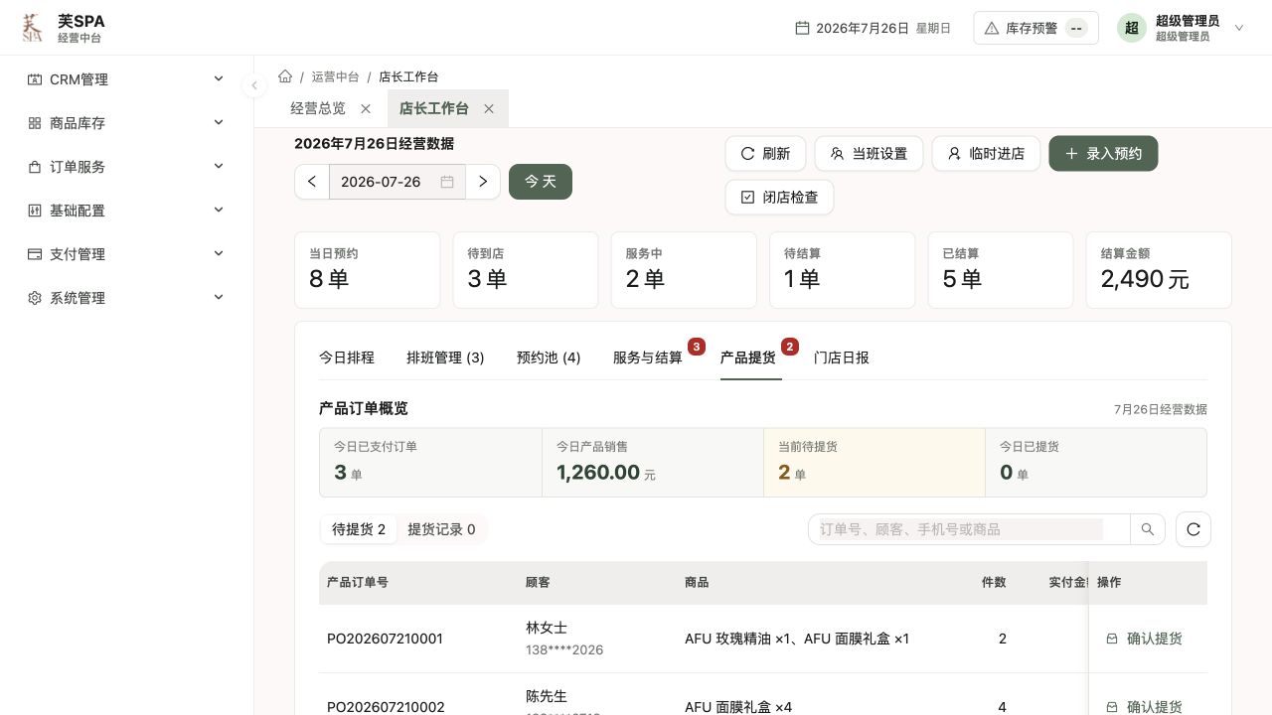This screenshot has width=1272, height=715.
Task: Click the 基础配置 sliders icon
Action: coord(35,211)
